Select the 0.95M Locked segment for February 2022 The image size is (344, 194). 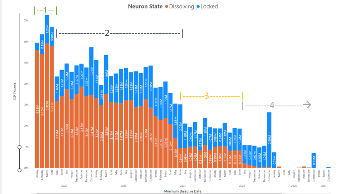[x=42, y=44]
